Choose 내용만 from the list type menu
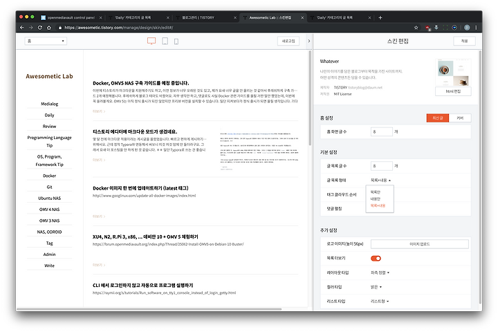The image size is (498, 332). pos(376,199)
